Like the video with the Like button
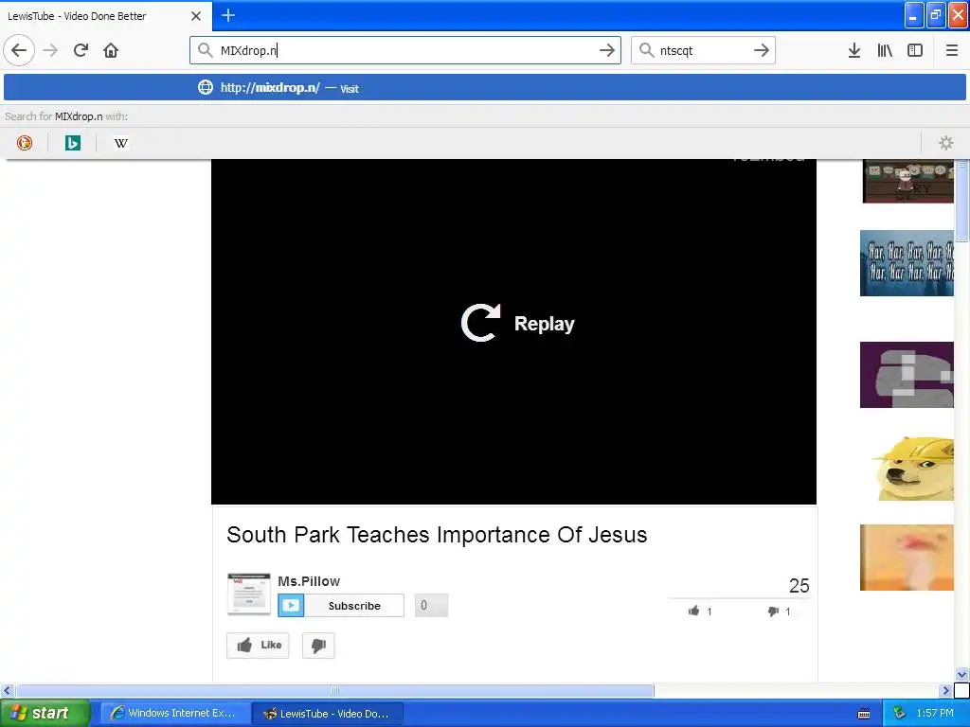The width and height of the screenshot is (970, 727). click(x=258, y=646)
